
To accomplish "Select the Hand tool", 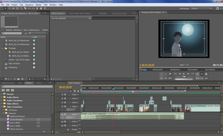I will pos(41,8).
